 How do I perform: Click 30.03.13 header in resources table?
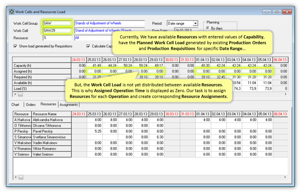pyautogui.click(x=172, y=114)
